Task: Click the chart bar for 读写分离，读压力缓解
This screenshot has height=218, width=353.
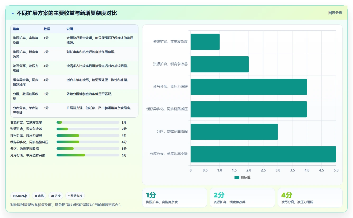Action: 249,87
